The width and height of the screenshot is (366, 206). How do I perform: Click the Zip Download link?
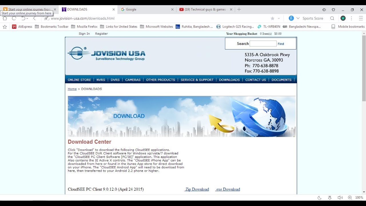pos(197,189)
